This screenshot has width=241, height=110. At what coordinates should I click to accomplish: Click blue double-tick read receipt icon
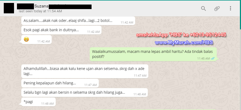(213, 58)
